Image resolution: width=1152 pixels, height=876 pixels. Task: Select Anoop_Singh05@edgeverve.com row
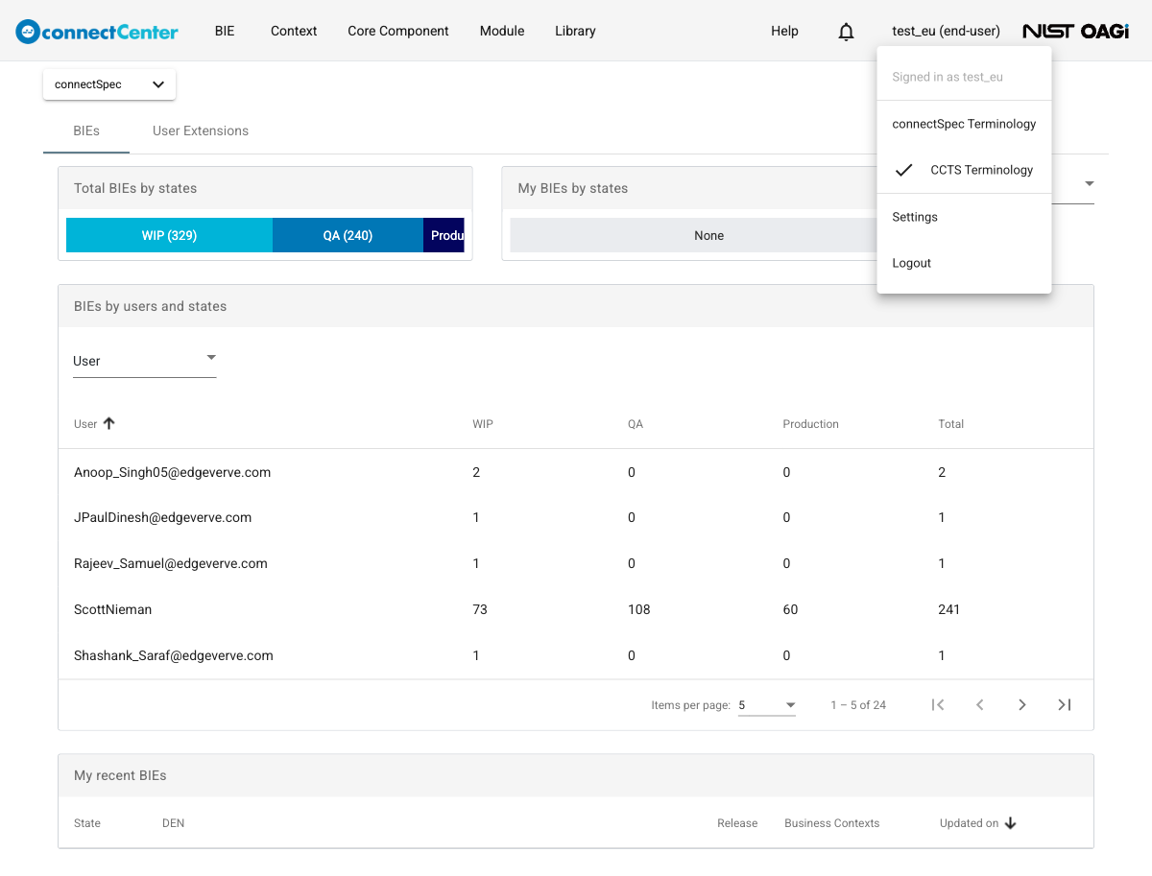tap(576, 472)
